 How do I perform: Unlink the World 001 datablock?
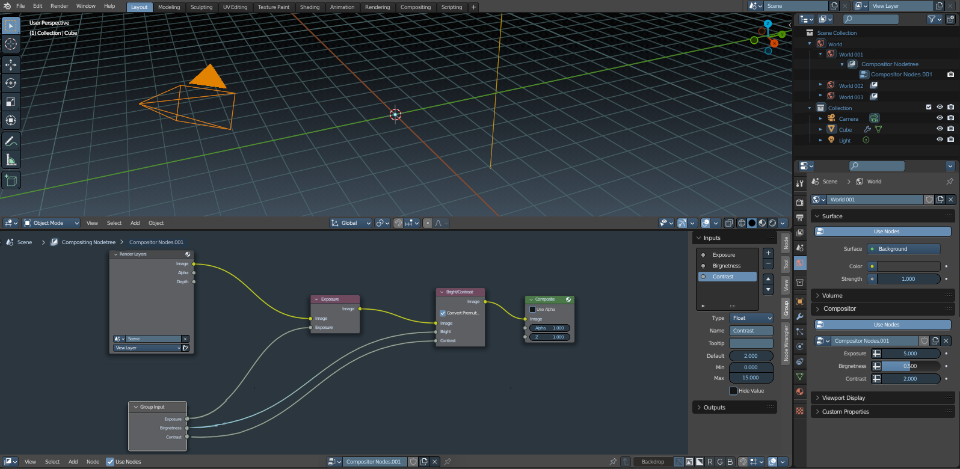click(x=950, y=200)
